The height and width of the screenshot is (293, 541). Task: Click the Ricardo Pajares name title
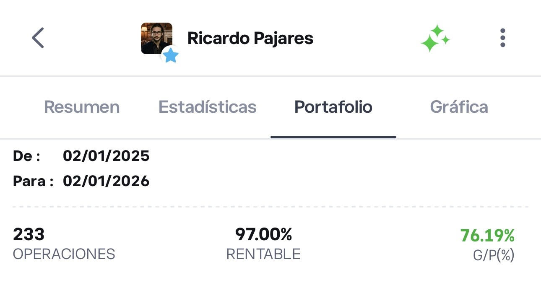250,39
